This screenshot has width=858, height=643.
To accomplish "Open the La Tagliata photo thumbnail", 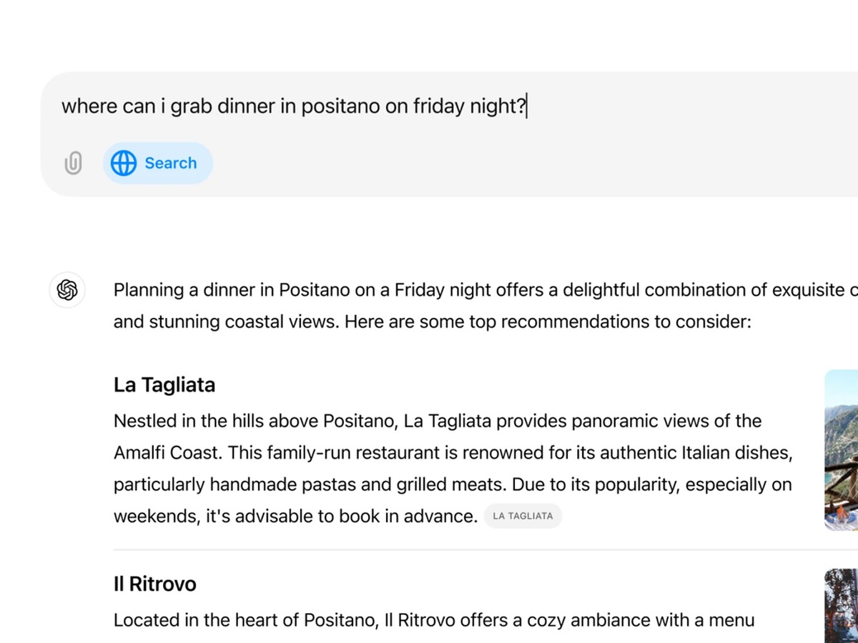I will tap(842, 450).
